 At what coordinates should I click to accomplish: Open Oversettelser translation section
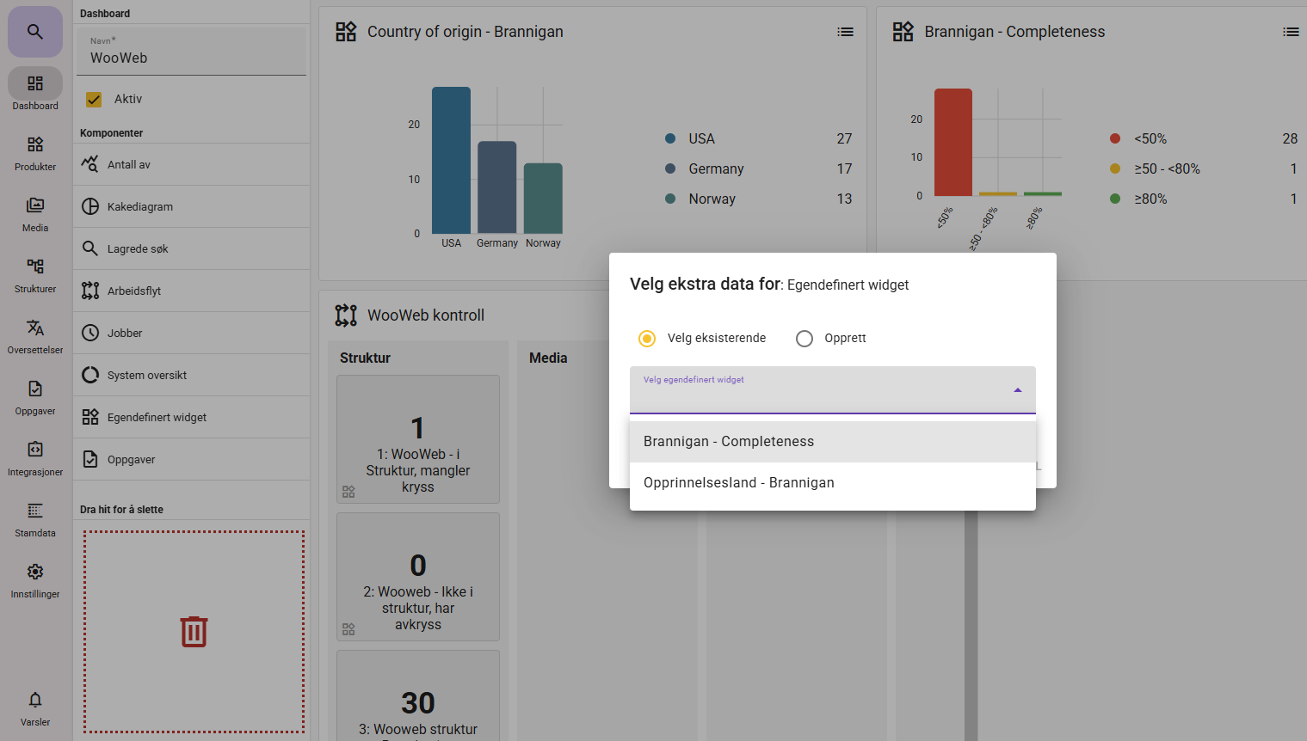click(x=35, y=335)
